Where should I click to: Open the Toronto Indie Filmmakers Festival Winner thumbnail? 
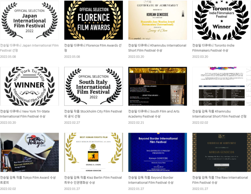(x=221, y=20)
